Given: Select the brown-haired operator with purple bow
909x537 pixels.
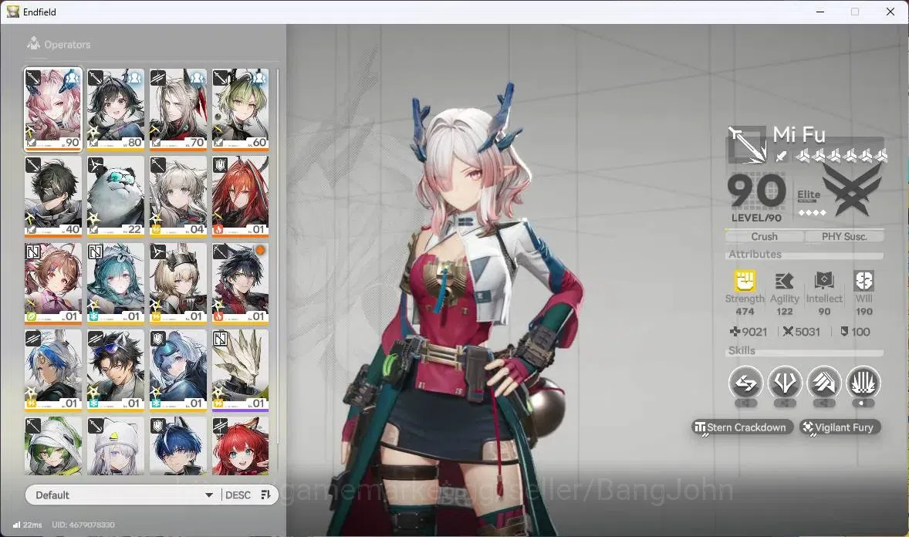Looking at the screenshot, I should pyautogui.click(x=53, y=283).
